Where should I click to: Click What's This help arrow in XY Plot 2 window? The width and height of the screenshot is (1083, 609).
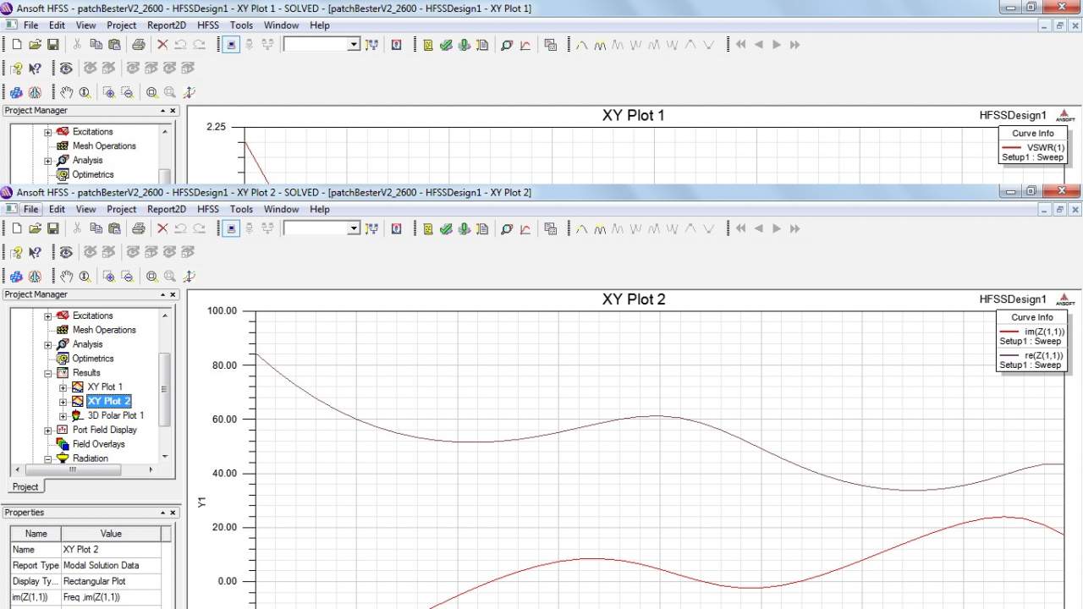[35, 252]
